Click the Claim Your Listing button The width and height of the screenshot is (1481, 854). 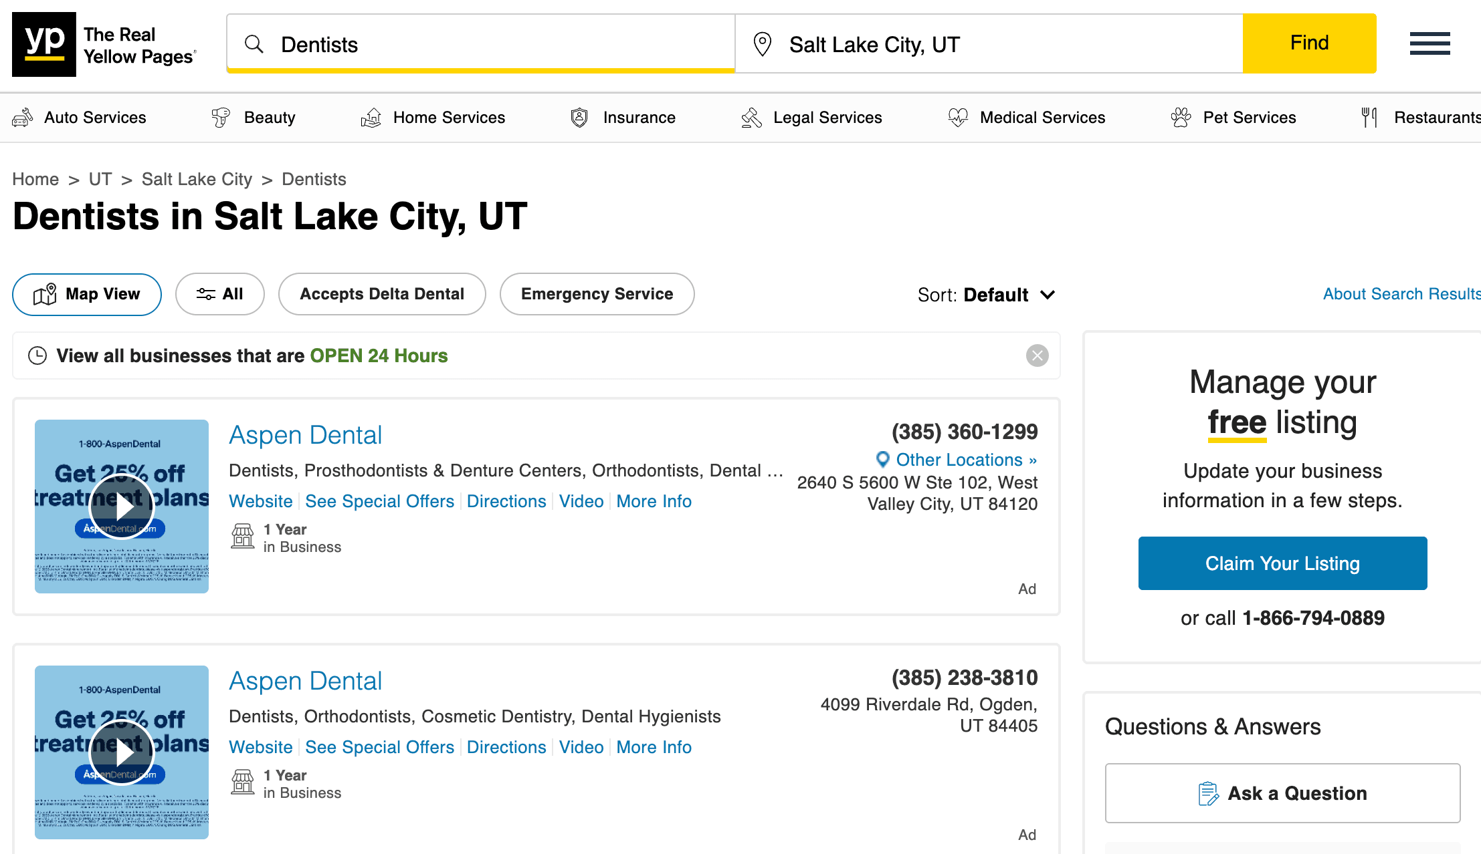tap(1282, 563)
